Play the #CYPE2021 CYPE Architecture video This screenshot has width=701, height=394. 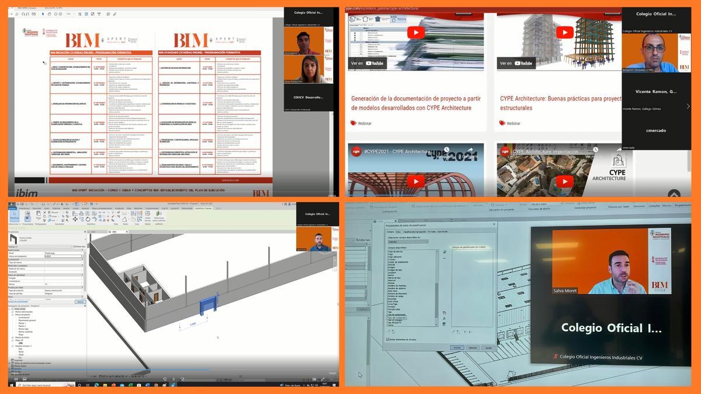415,182
